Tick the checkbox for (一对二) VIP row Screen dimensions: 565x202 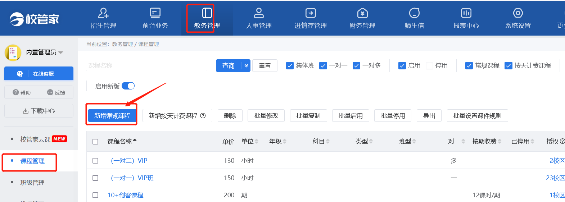pos(95,161)
